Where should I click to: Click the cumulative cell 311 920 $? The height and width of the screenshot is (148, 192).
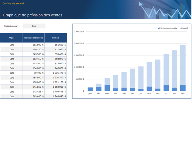pos(55,50)
